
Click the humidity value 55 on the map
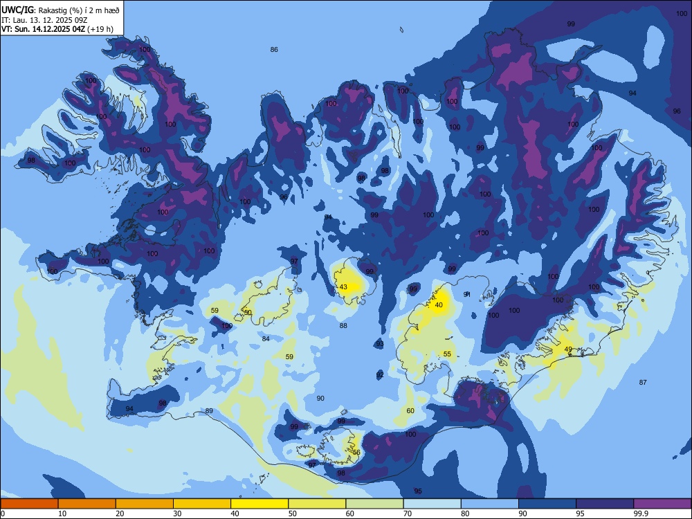[x=447, y=354]
